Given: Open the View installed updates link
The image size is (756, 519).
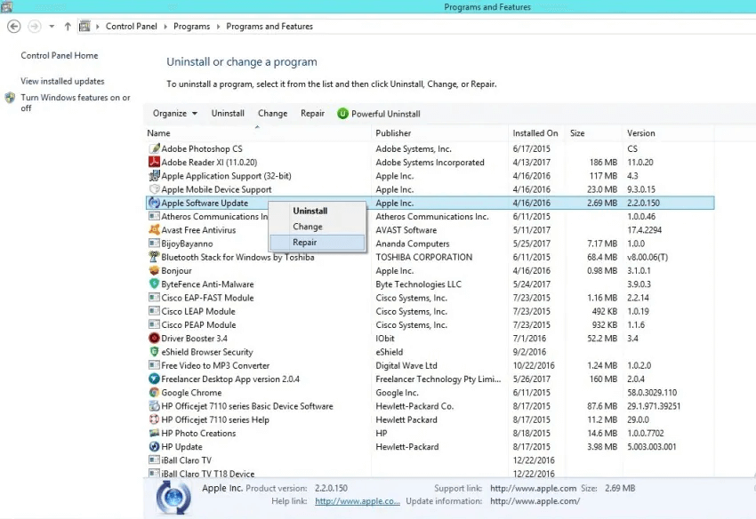Looking at the screenshot, I should [62, 82].
